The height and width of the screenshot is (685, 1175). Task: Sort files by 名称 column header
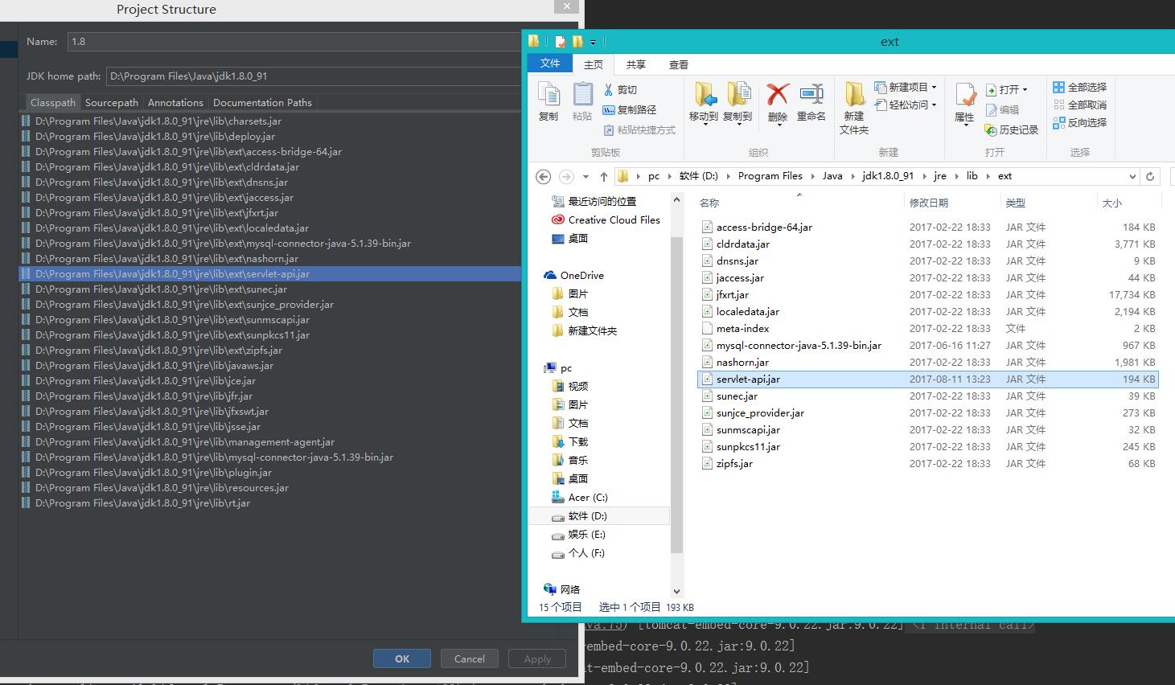(x=709, y=203)
